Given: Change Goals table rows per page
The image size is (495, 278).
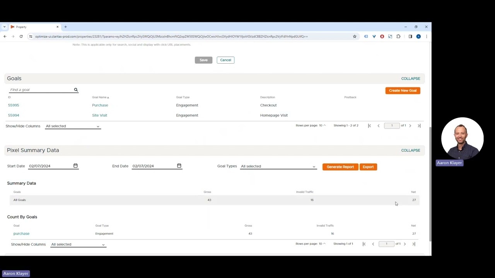Looking at the screenshot, I should [x=322, y=125].
